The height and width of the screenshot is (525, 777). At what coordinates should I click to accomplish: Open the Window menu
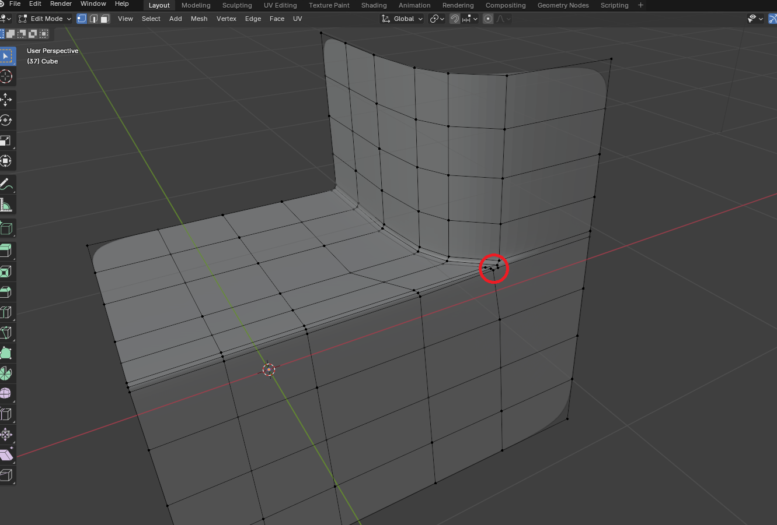pyautogui.click(x=93, y=4)
